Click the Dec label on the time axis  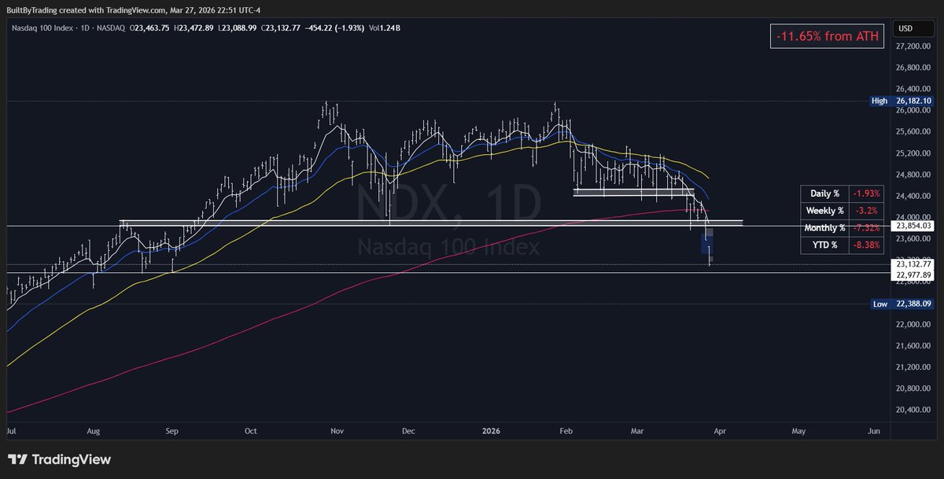(x=409, y=431)
